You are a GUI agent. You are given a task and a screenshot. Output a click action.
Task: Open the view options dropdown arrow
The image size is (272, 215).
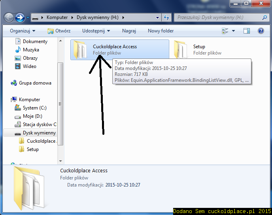click(233, 31)
